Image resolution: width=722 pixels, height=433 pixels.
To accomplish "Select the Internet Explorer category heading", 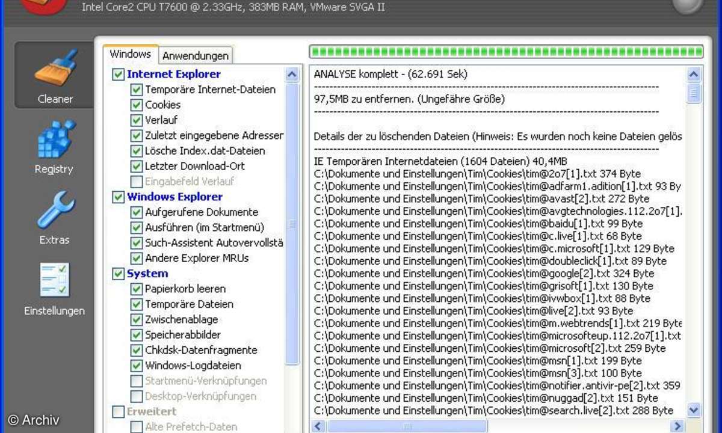I will pos(173,74).
